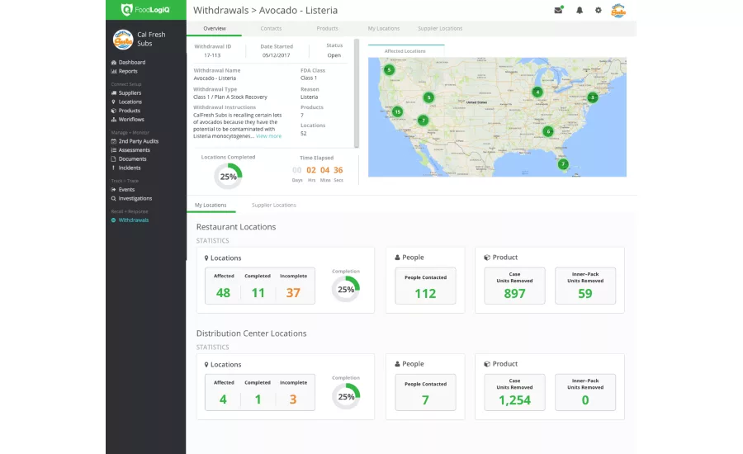Click the Status value Open

coord(334,55)
